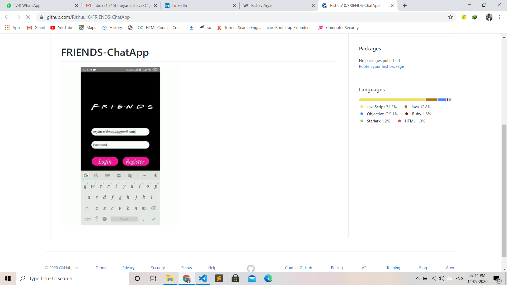This screenshot has width=507, height=285.
Task: Open the Bootstrap Extended bookmark
Action: [x=290, y=28]
